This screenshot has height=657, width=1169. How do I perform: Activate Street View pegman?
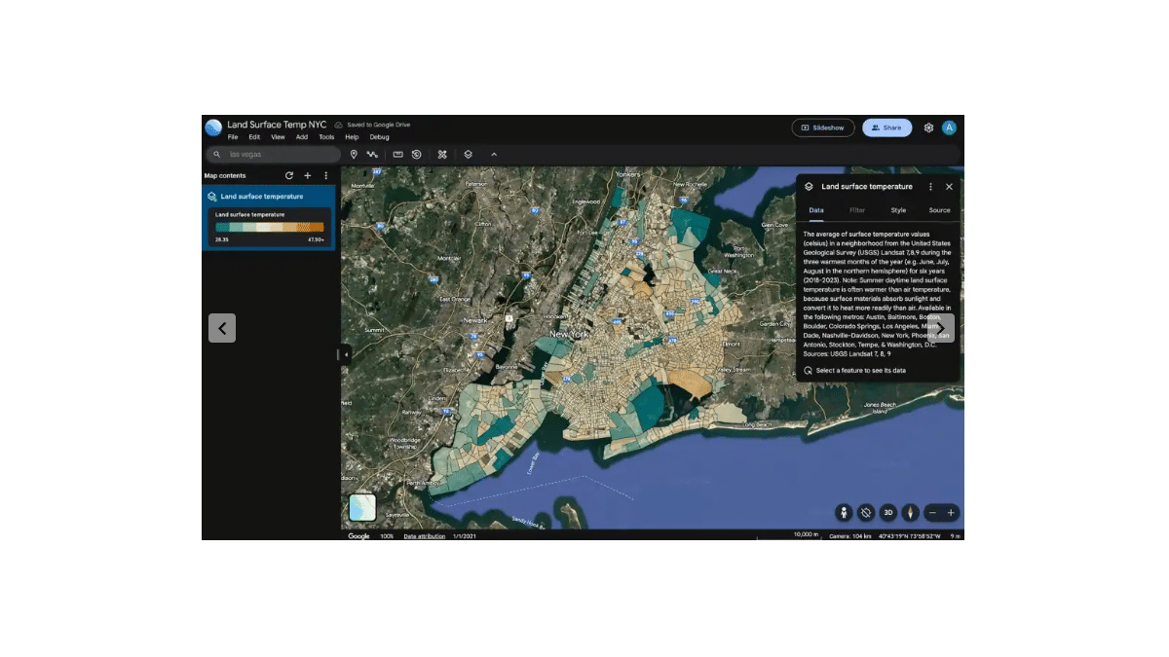pos(844,513)
